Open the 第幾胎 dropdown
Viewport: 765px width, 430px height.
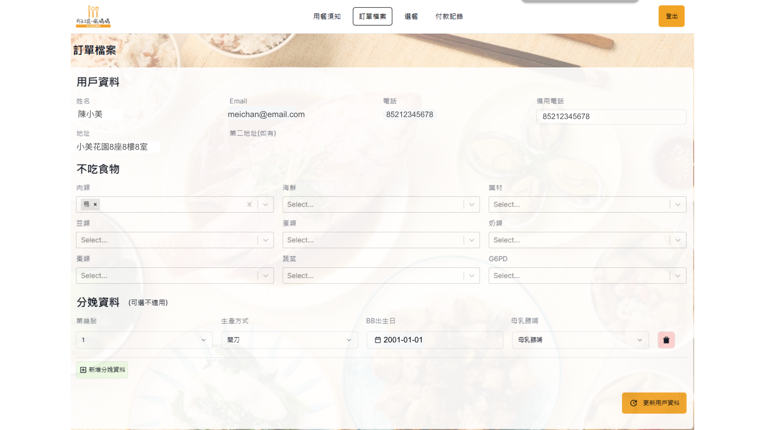click(144, 340)
